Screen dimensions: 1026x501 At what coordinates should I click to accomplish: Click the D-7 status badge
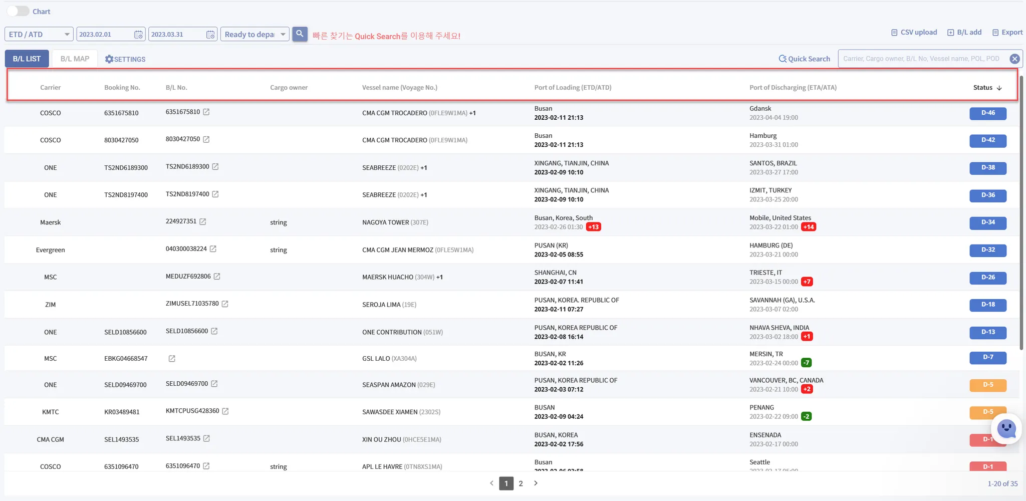pos(988,358)
